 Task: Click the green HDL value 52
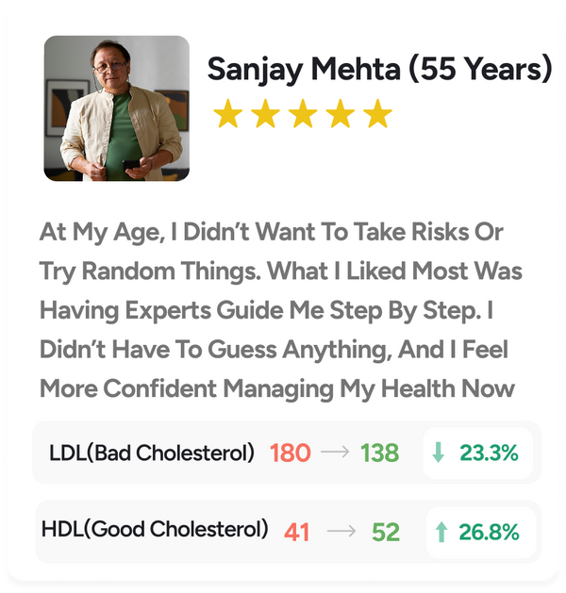386,532
